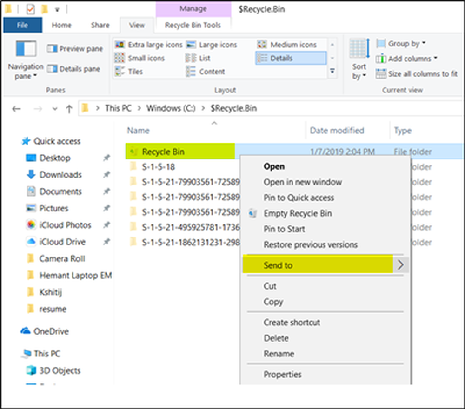Toggle the Navigation pane button
The height and width of the screenshot is (409, 465).
pos(26,60)
